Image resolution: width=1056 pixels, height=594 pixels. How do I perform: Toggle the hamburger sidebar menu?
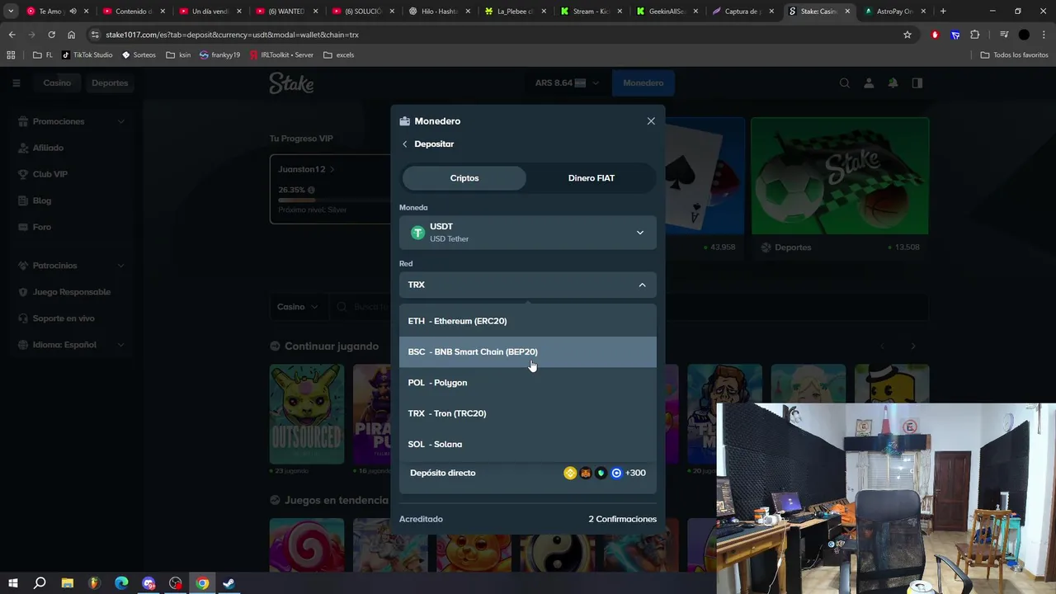(x=16, y=82)
